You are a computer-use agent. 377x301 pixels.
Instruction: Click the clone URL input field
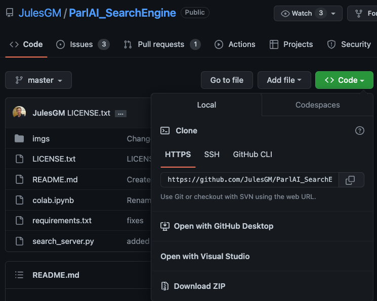tap(249, 180)
